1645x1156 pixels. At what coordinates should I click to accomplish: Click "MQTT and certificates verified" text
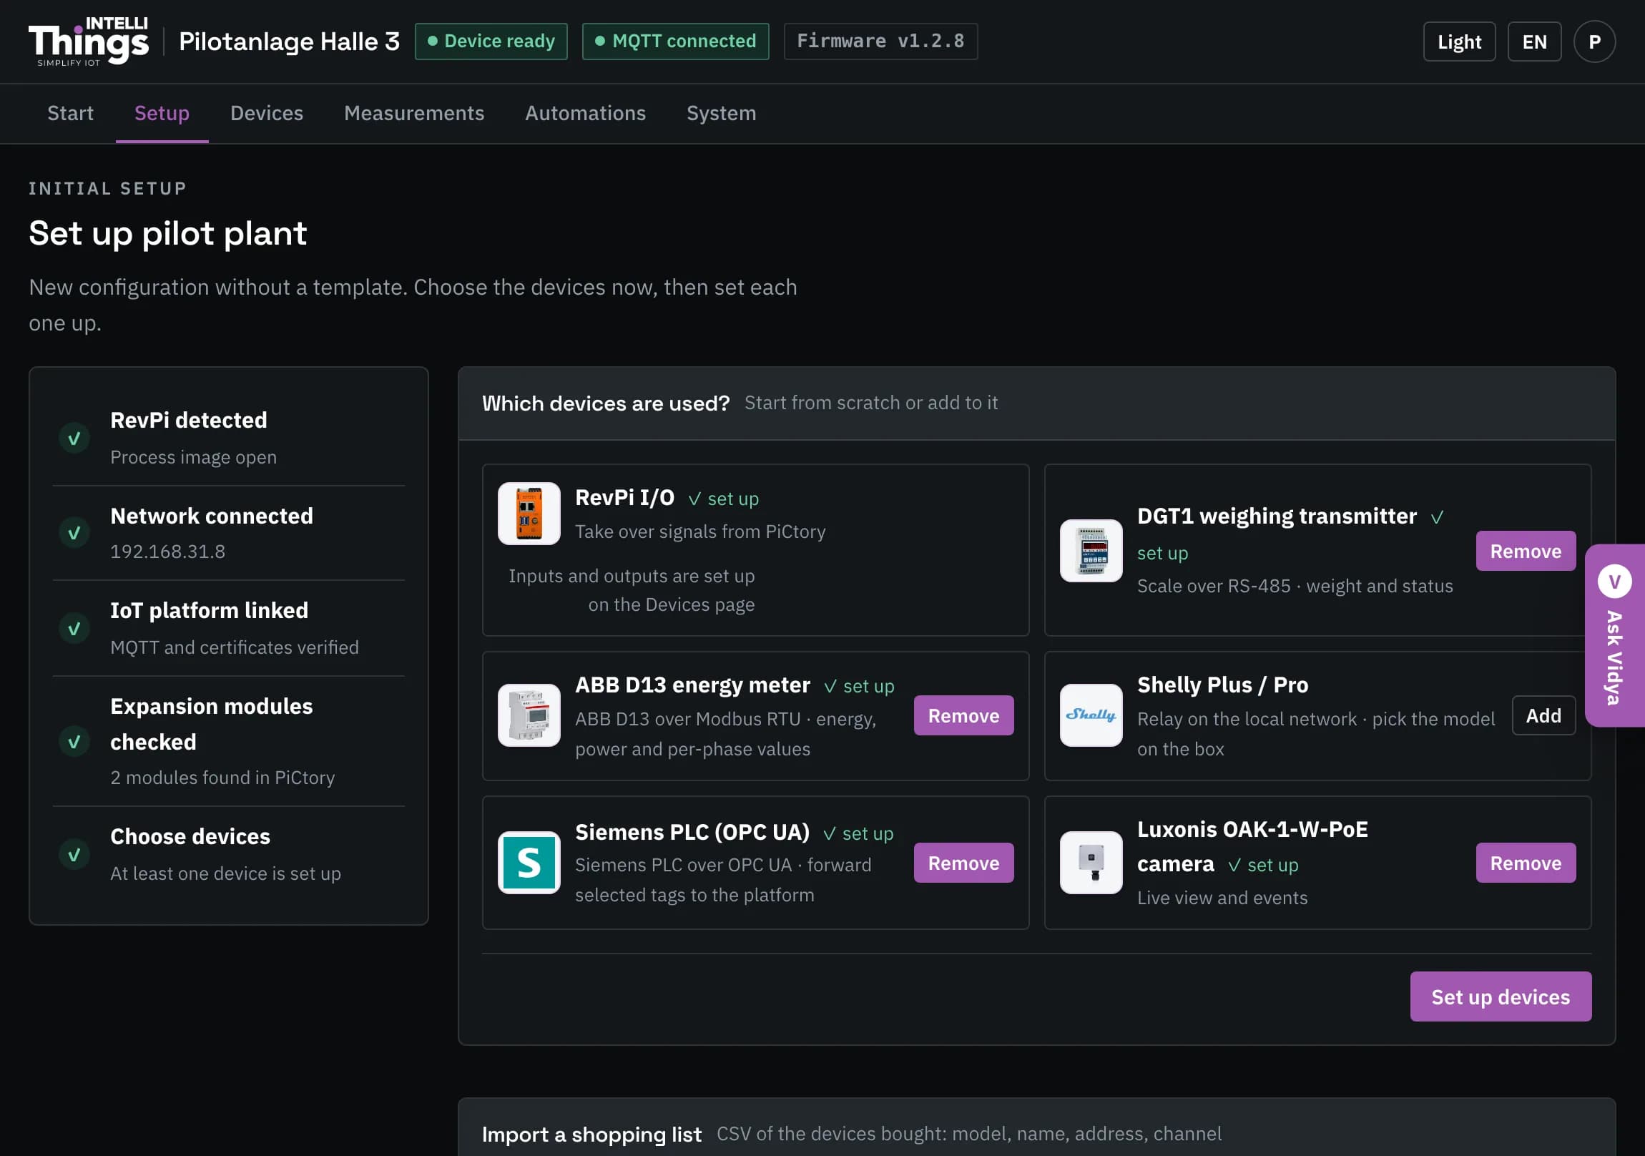pos(235,647)
